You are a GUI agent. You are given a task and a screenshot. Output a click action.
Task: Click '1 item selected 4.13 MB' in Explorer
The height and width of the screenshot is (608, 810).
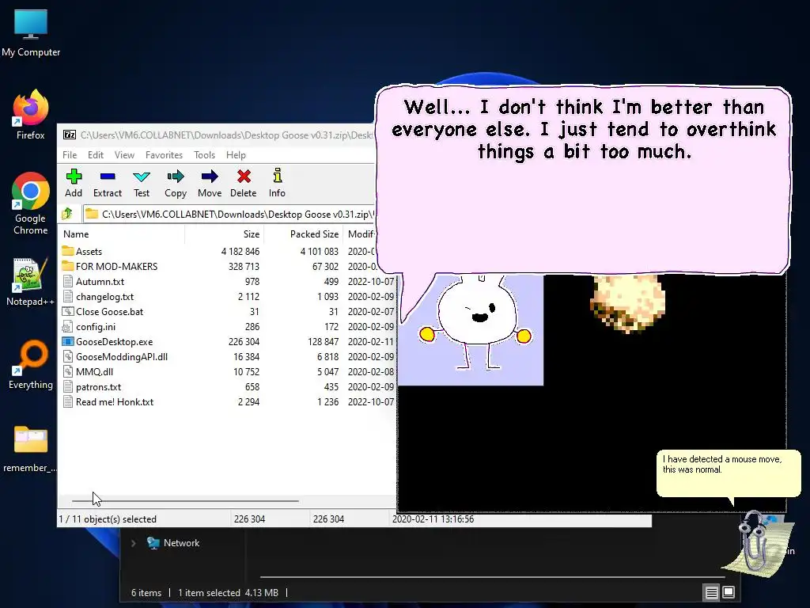[228, 592]
